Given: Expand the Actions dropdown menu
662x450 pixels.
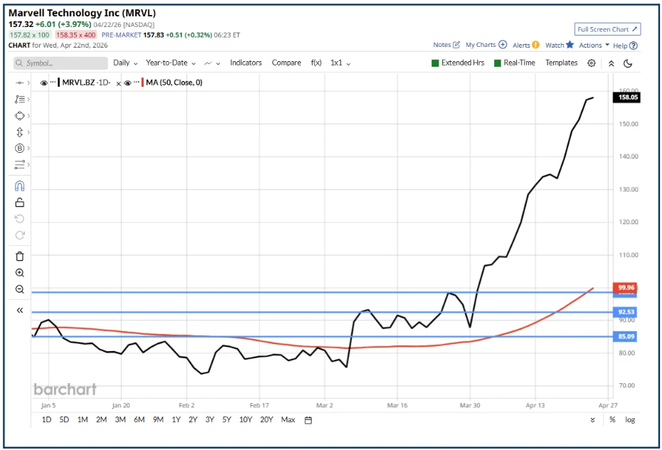Looking at the screenshot, I should pyautogui.click(x=594, y=45).
